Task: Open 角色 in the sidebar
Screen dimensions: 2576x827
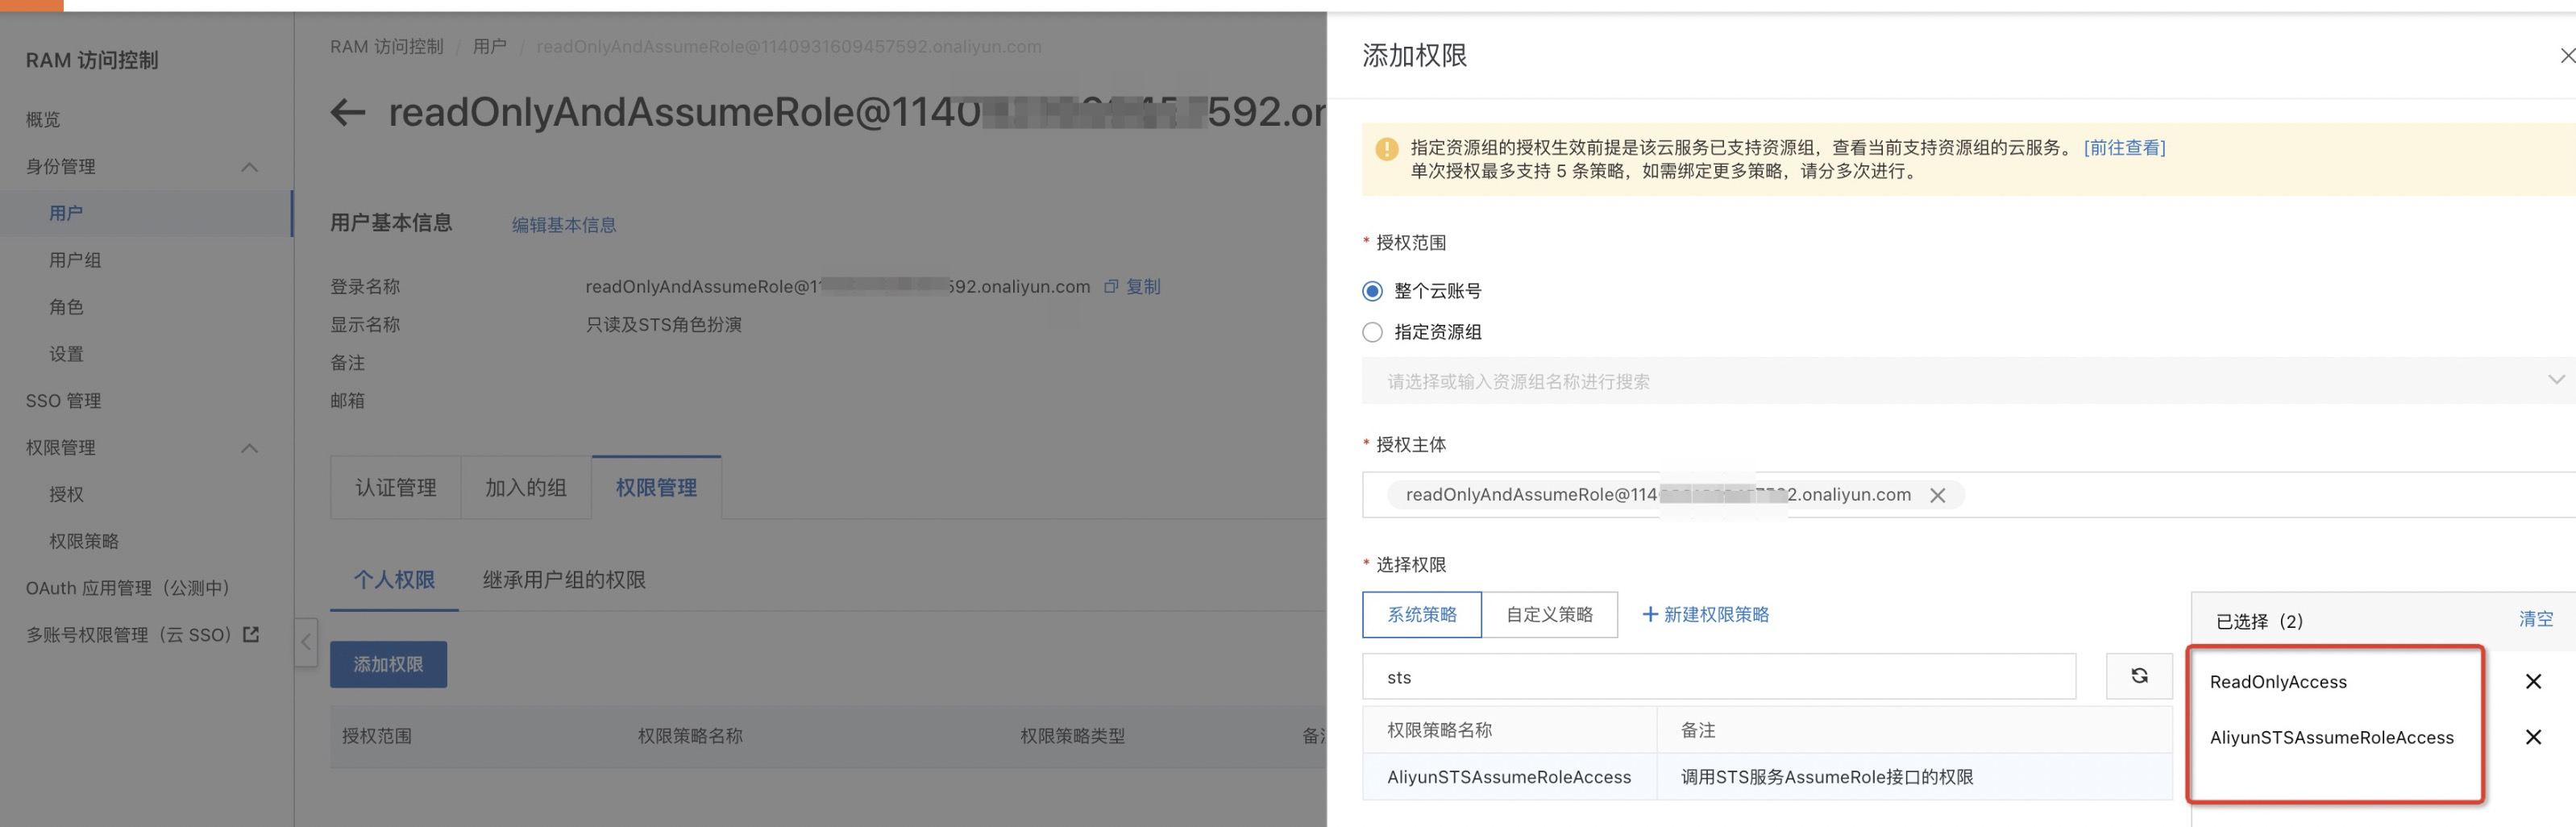Action: coord(66,308)
